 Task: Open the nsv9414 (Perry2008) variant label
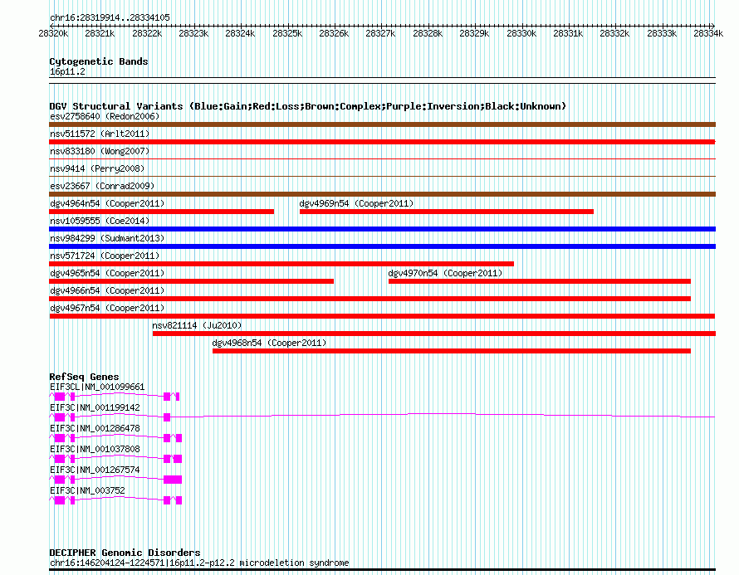point(97,168)
